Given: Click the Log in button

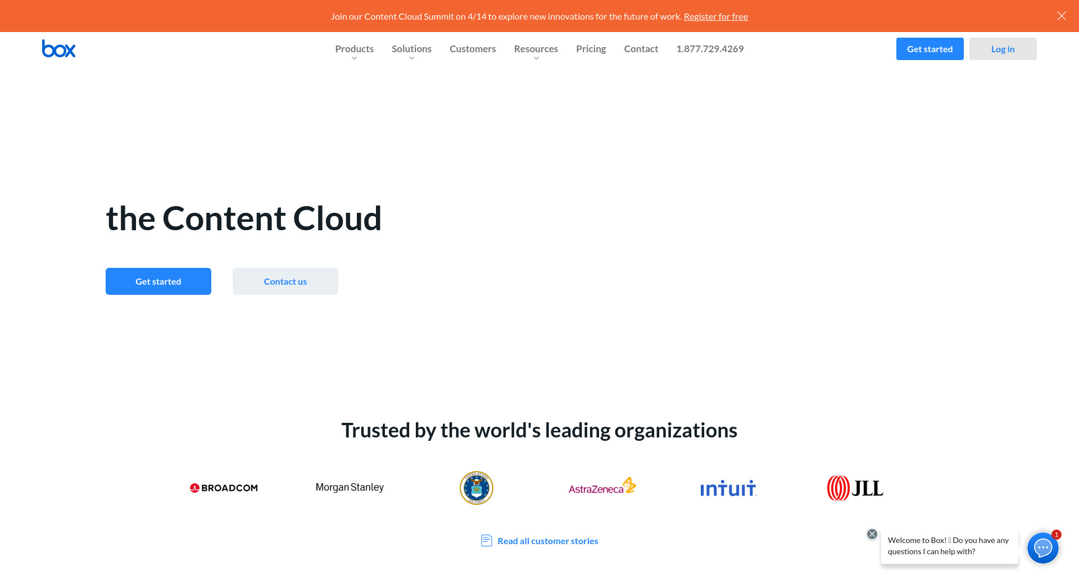Looking at the screenshot, I should tap(1003, 49).
